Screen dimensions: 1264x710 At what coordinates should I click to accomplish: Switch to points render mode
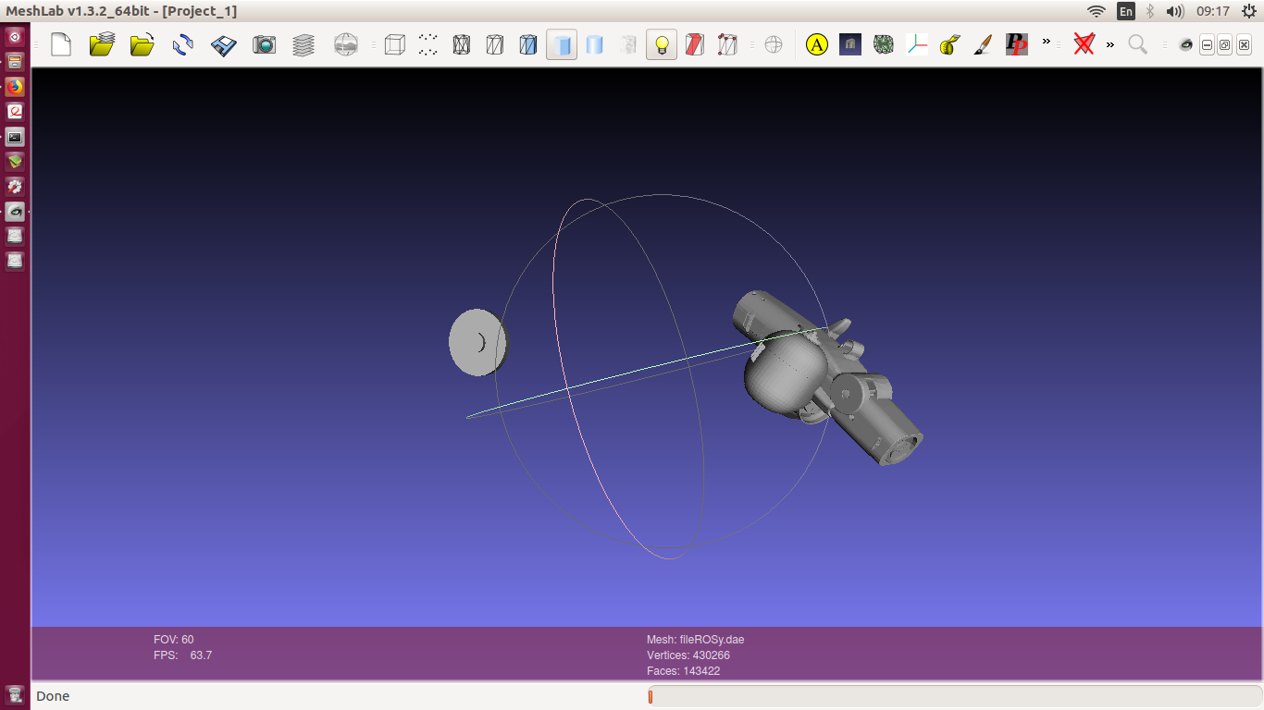pyautogui.click(x=428, y=44)
